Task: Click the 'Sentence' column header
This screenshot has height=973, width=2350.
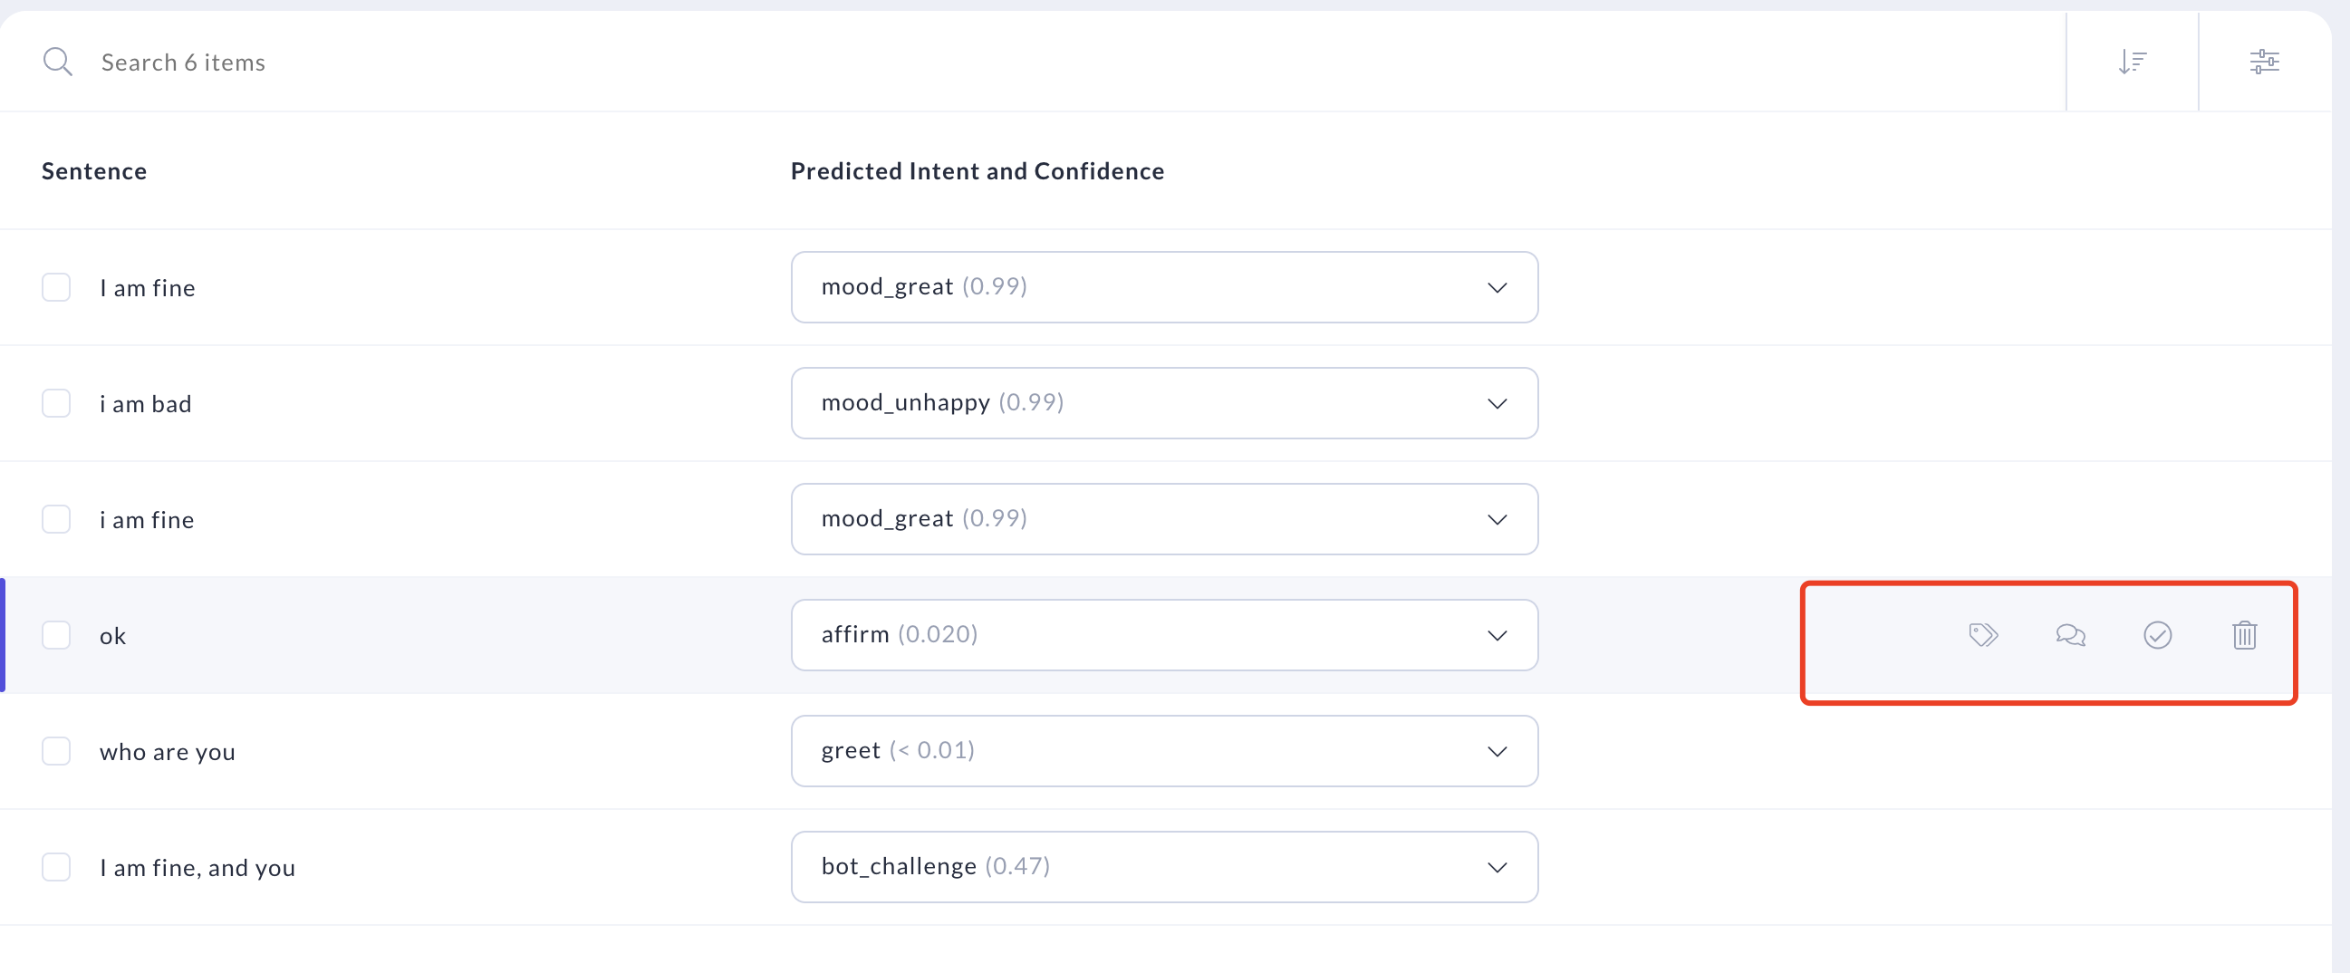Action: pyautogui.click(x=94, y=171)
